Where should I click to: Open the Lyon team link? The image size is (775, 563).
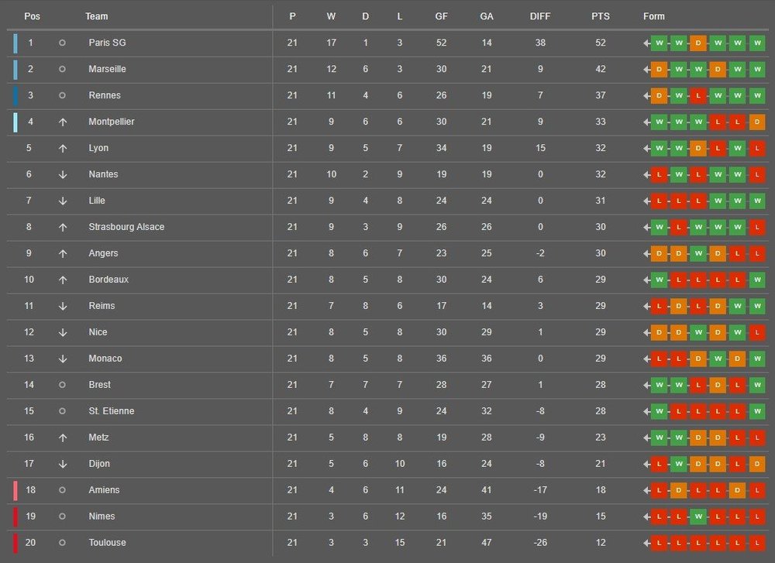coord(98,148)
